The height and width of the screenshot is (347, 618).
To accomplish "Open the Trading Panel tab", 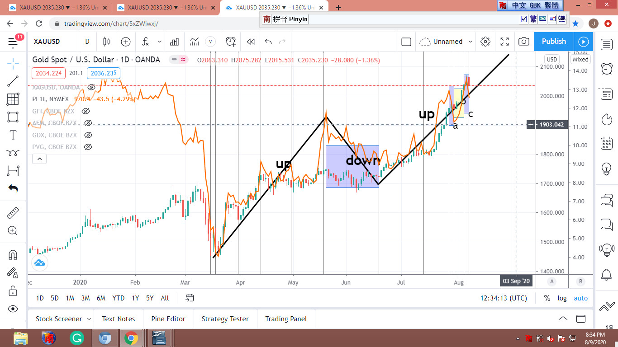I will (x=286, y=319).
